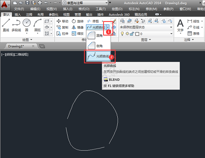
Task: Switch to the 精选应用 ribbon tab
Action: (x=141, y=15)
